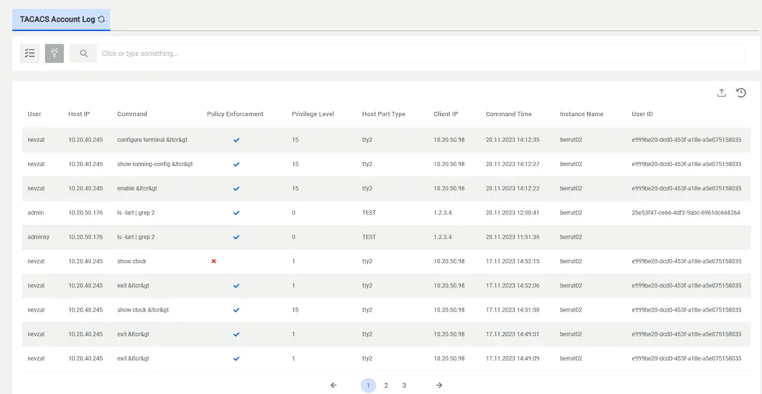
Task: Sort by the User column header
Action: [34, 114]
